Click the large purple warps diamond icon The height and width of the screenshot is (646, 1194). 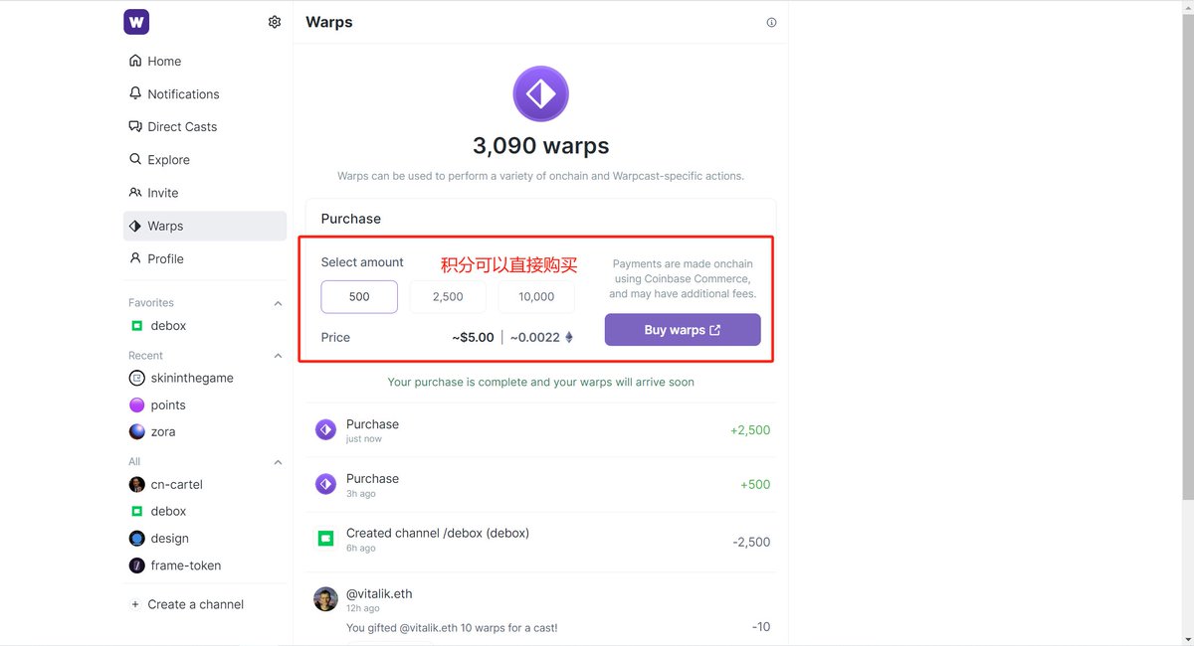tap(540, 94)
